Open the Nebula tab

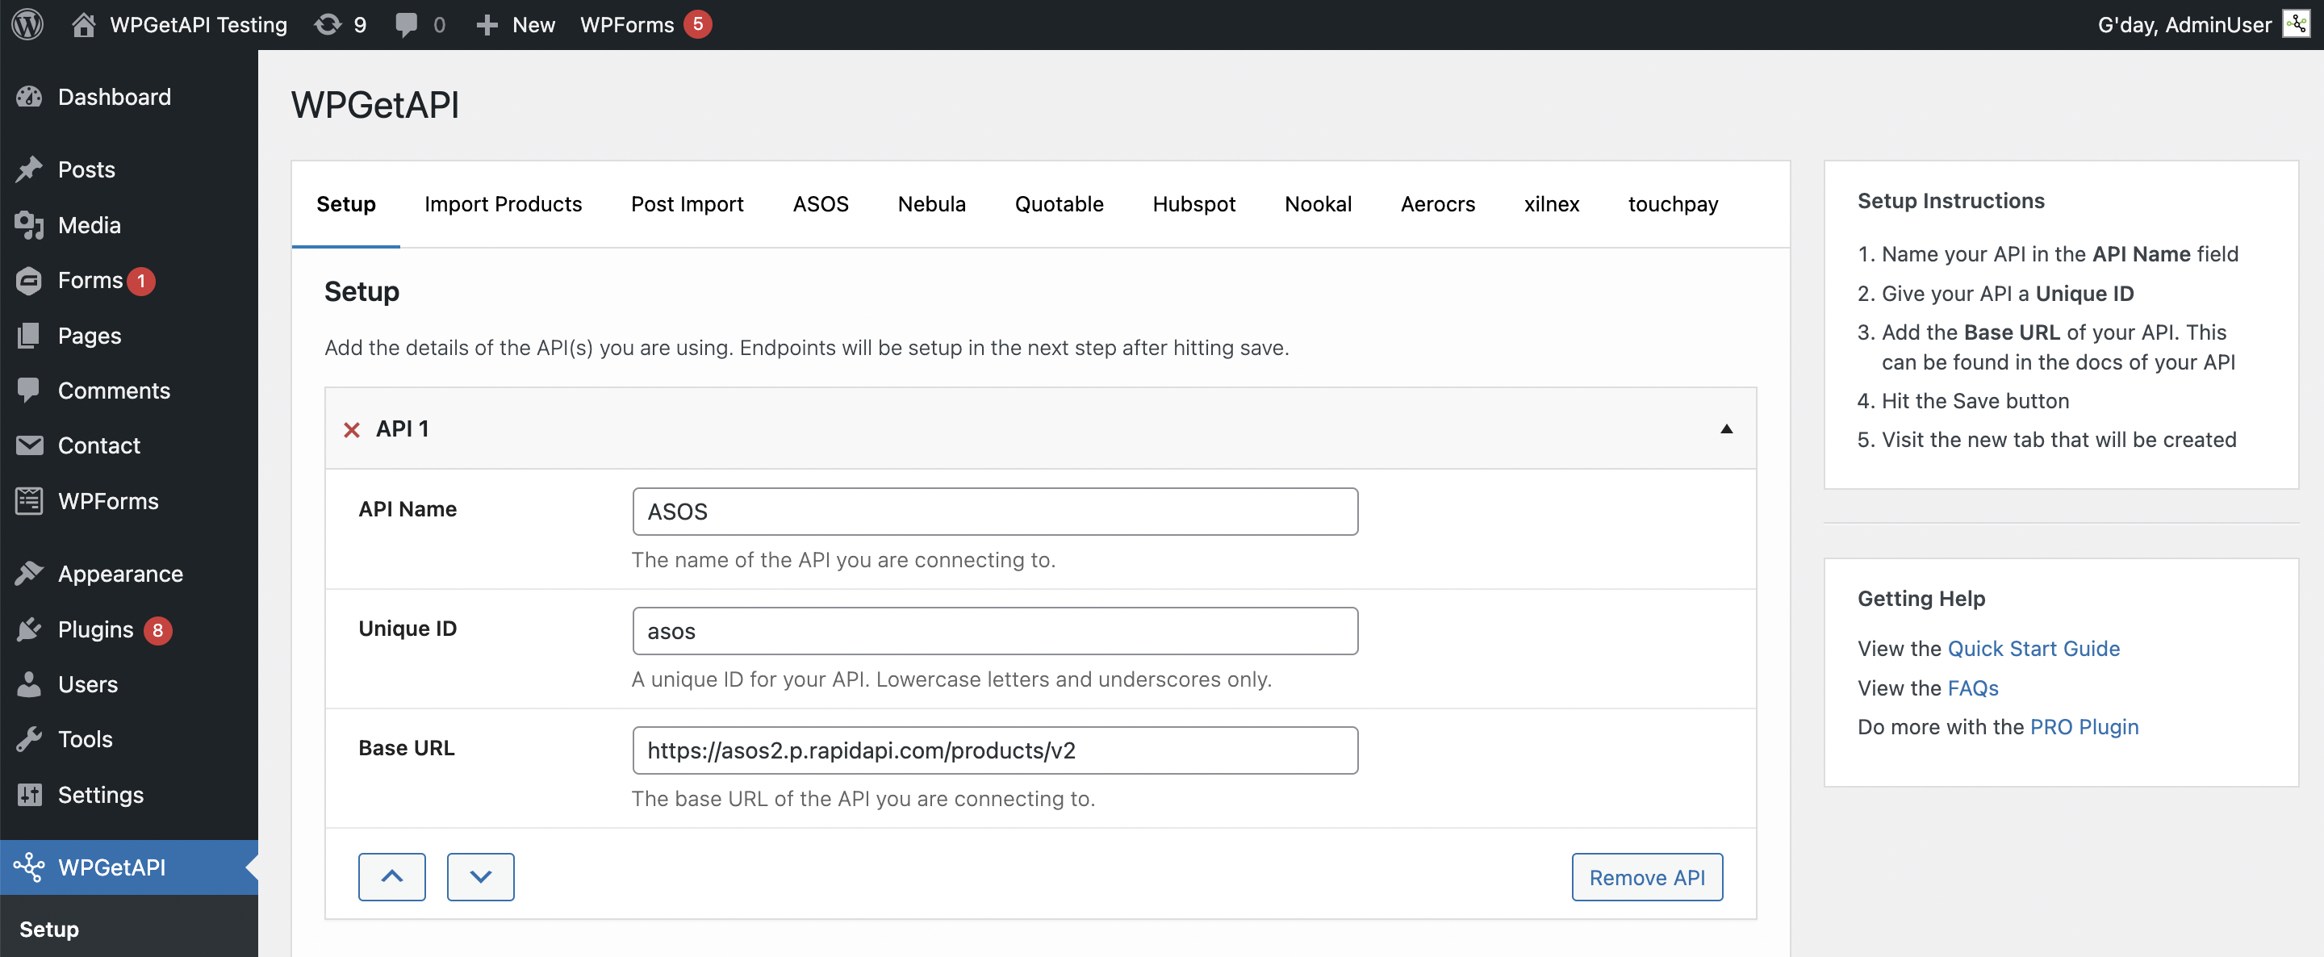click(x=932, y=204)
